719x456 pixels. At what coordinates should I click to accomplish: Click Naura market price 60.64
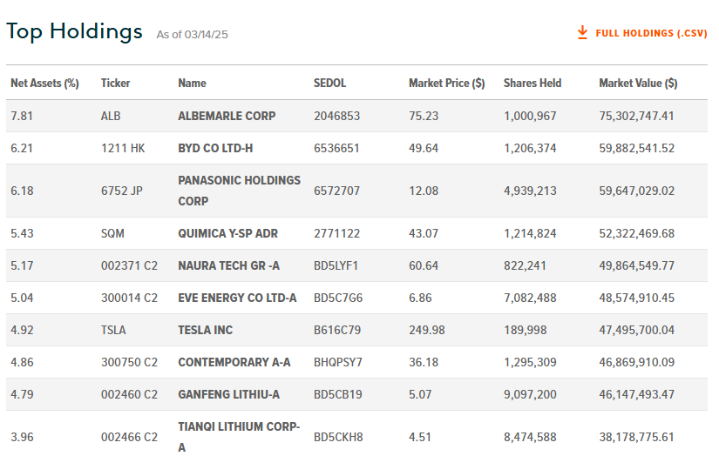pyautogui.click(x=424, y=265)
